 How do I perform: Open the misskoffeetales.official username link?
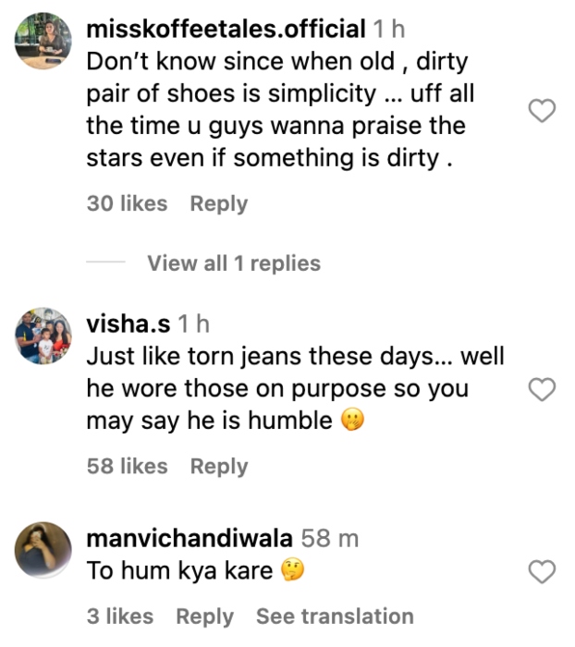tap(226, 30)
